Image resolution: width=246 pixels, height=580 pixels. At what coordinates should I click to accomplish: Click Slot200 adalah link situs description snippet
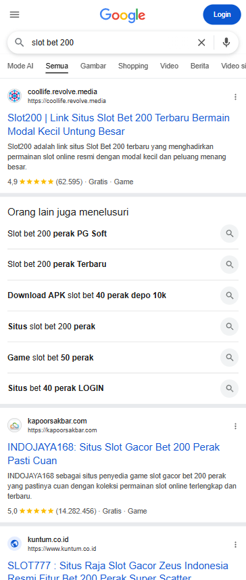(117, 157)
